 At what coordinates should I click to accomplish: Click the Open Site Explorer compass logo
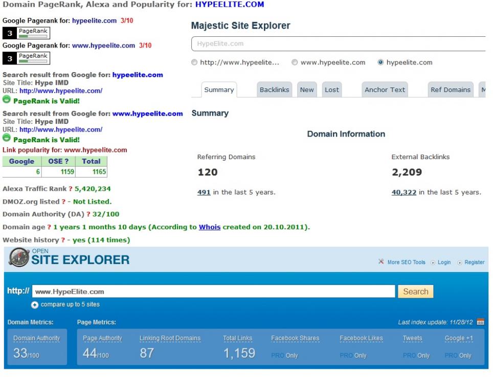(19, 257)
